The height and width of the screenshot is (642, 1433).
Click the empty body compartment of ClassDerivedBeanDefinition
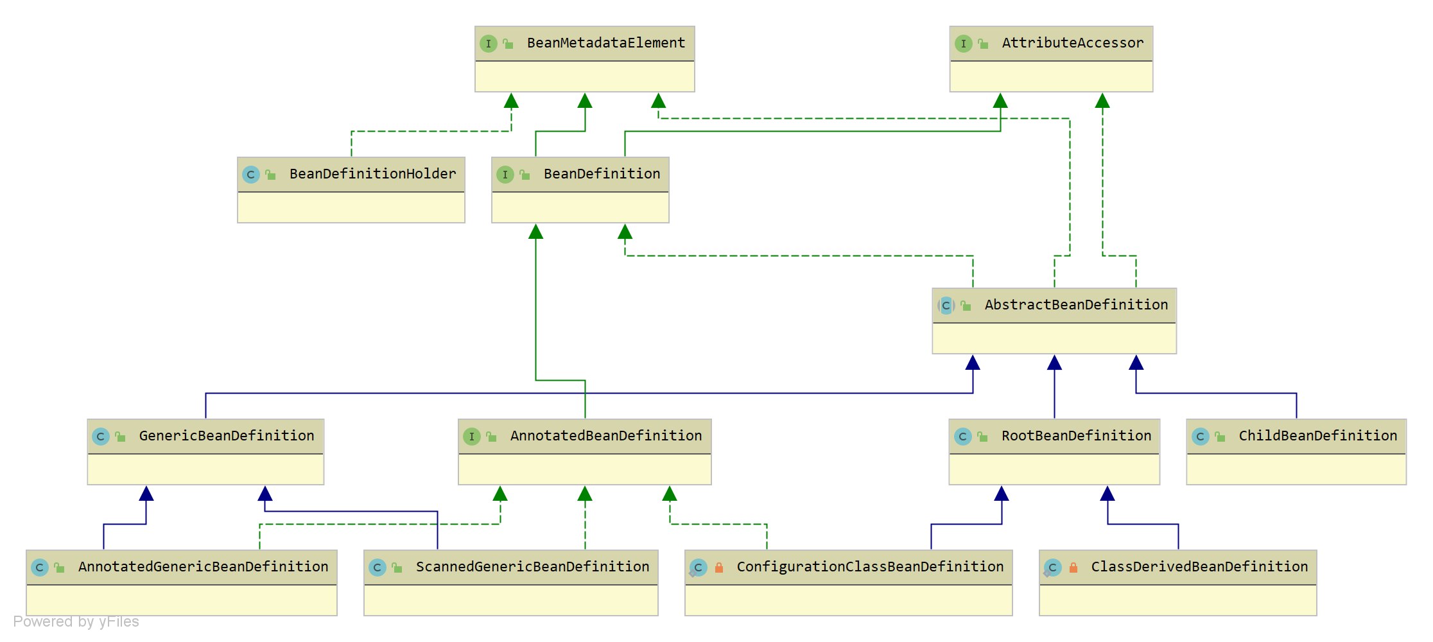1178,600
